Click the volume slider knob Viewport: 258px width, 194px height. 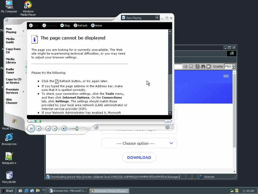coord(77,128)
